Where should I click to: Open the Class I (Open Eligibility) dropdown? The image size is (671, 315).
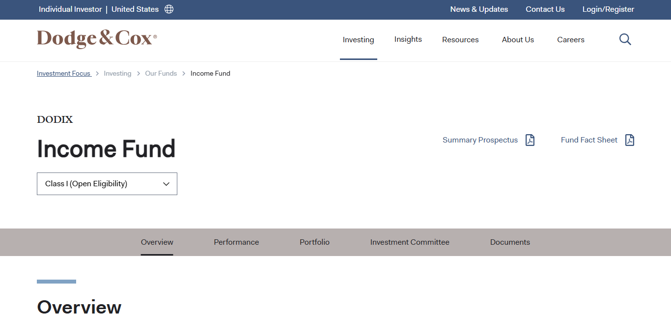click(107, 184)
